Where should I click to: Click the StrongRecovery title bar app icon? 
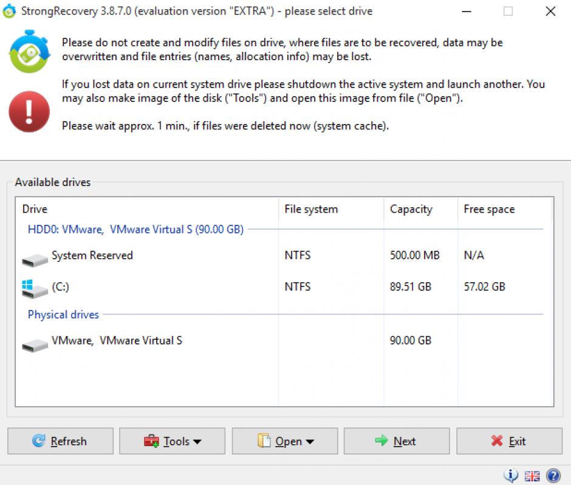(9, 11)
